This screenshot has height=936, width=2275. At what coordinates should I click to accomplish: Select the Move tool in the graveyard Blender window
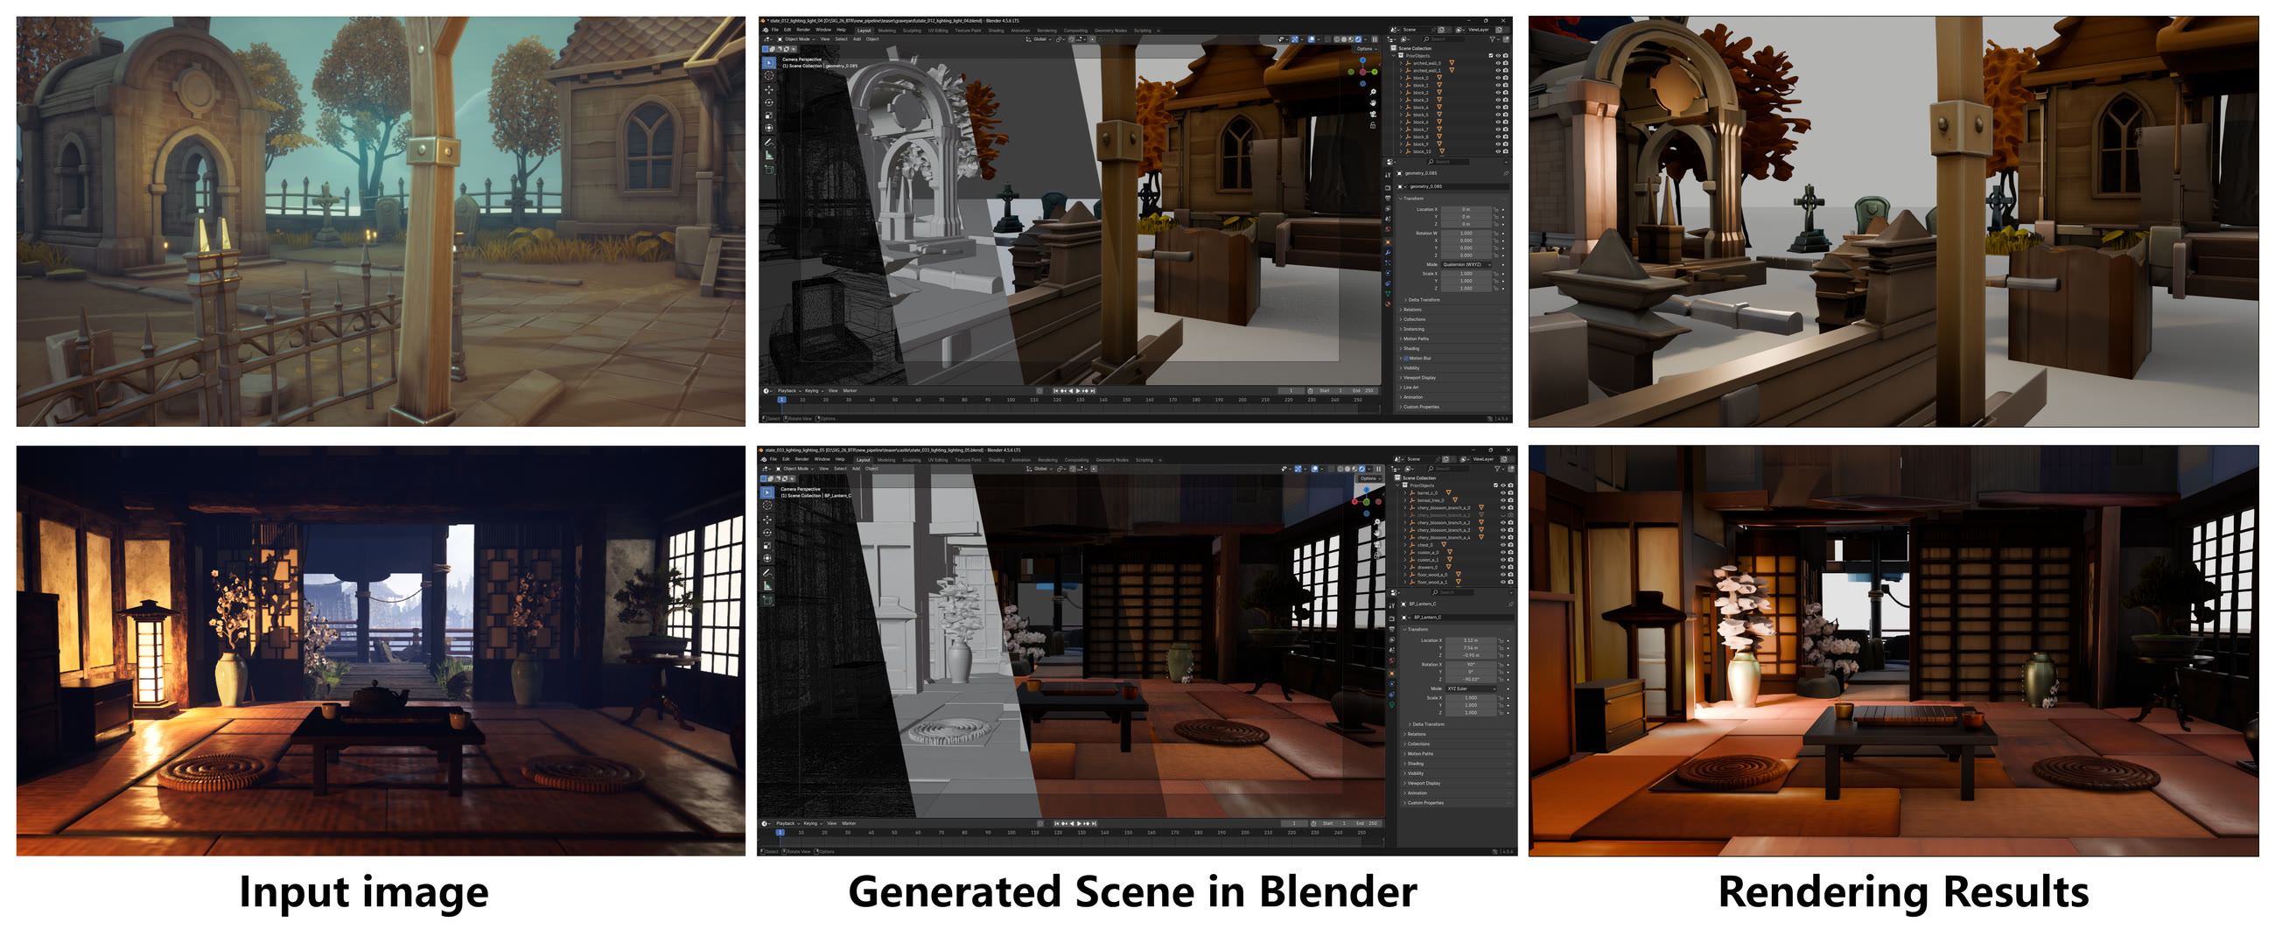click(768, 89)
